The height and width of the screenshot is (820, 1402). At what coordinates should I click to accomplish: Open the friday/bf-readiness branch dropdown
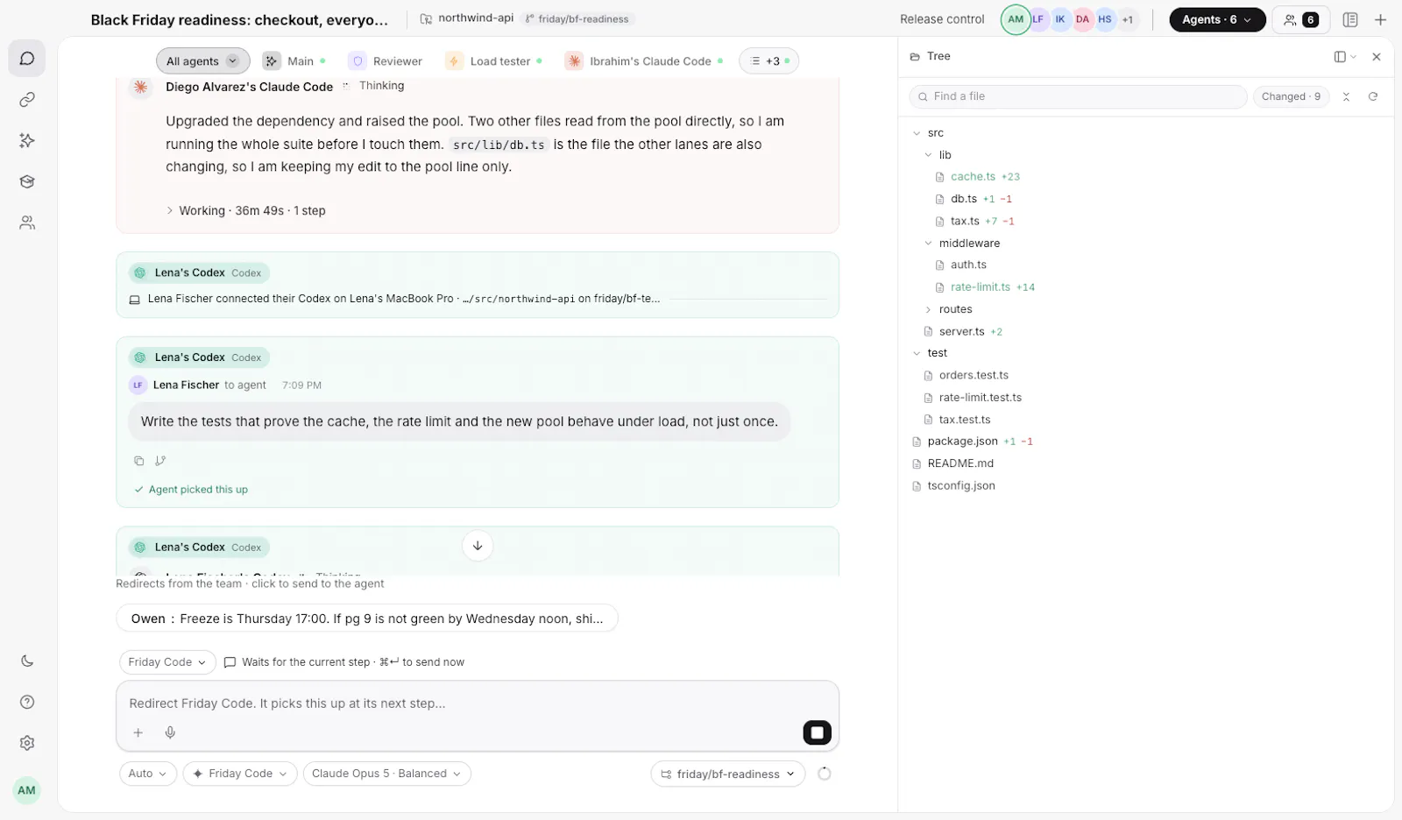click(727, 774)
